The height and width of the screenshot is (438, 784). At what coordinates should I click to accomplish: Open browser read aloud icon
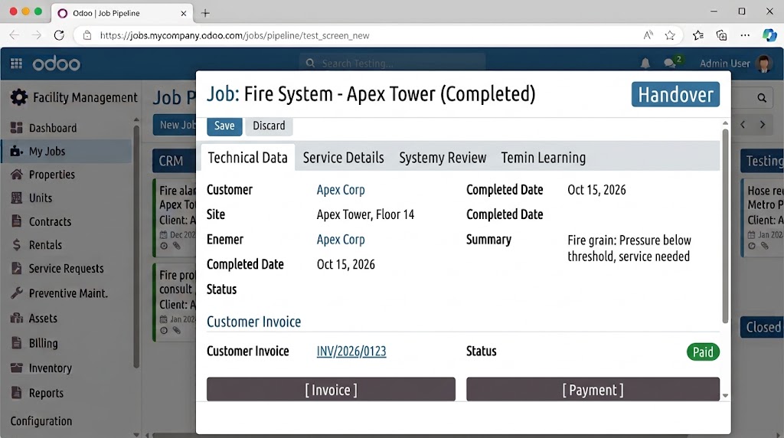pyautogui.click(x=648, y=35)
